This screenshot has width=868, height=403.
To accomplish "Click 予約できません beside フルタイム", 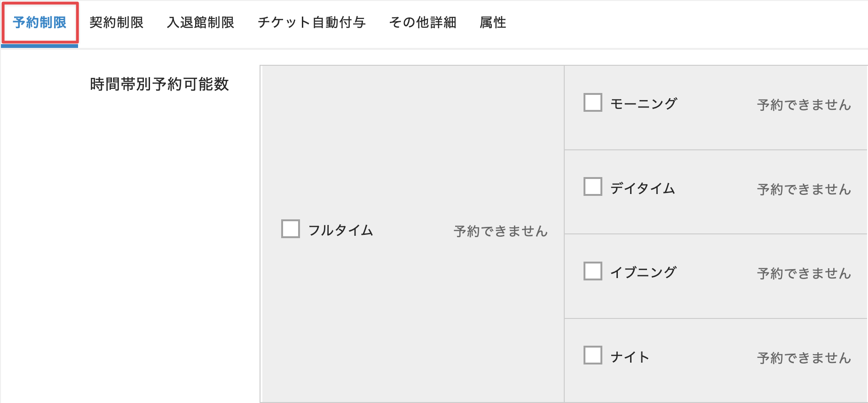I will 500,231.
